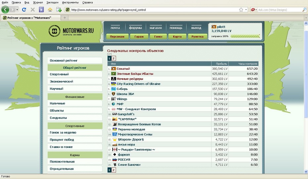The image size is (308, 179).
Task: Click the заправка fuel progress bar
Action: [x=245, y=36]
